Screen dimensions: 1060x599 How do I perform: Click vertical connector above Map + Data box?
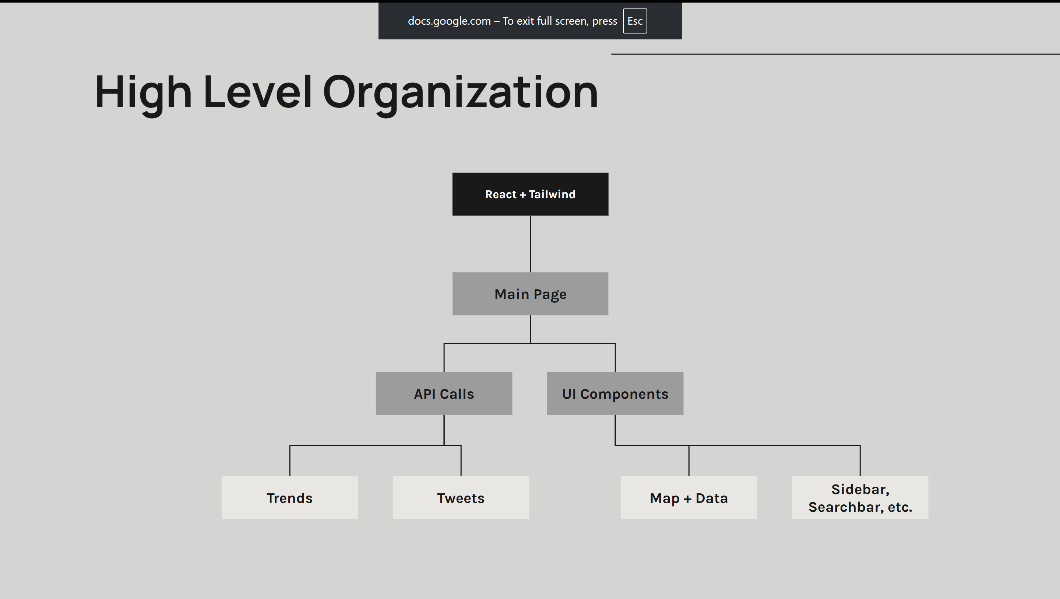[x=689, y=461]
